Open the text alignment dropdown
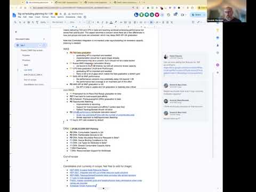This screenshot has height=192, width=256. [135, 22]
